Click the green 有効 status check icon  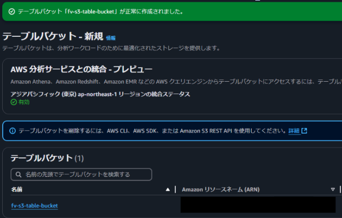(x=14, y=102)
